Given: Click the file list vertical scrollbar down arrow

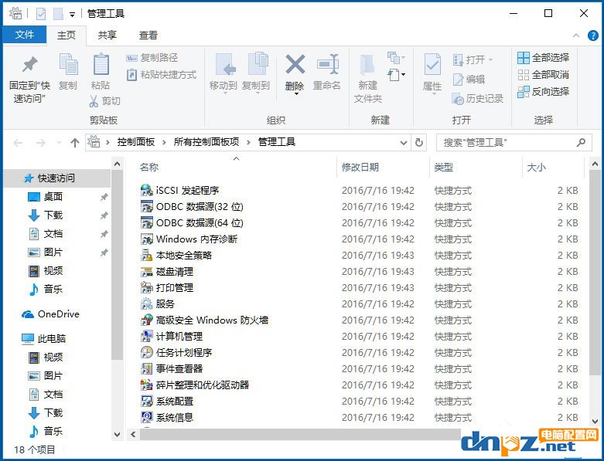Looking at the screenshot, I should tap(595, 422).
